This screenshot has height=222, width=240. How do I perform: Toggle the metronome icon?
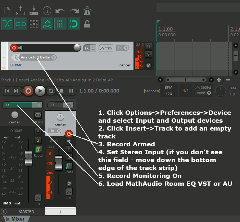pos(87,11)
